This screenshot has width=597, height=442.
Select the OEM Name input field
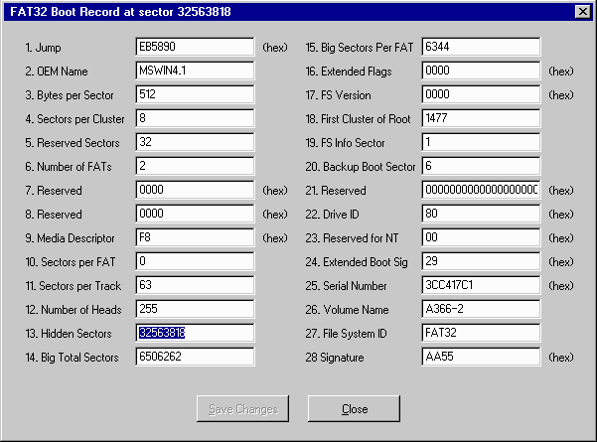[x=195, y=71]
